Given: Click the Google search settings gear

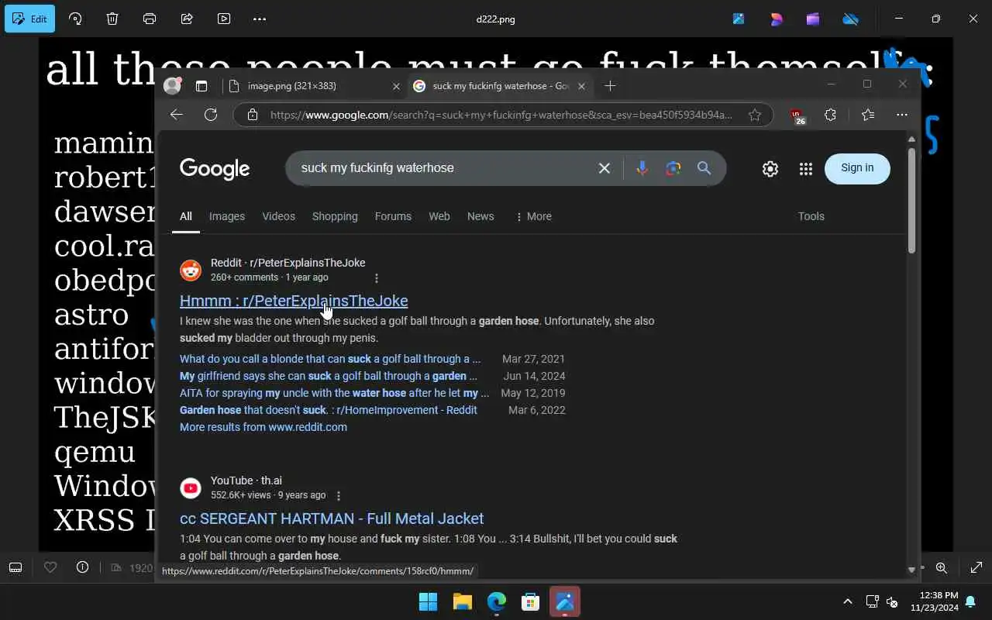Looking at the screenshot, I should click(770, 168).
